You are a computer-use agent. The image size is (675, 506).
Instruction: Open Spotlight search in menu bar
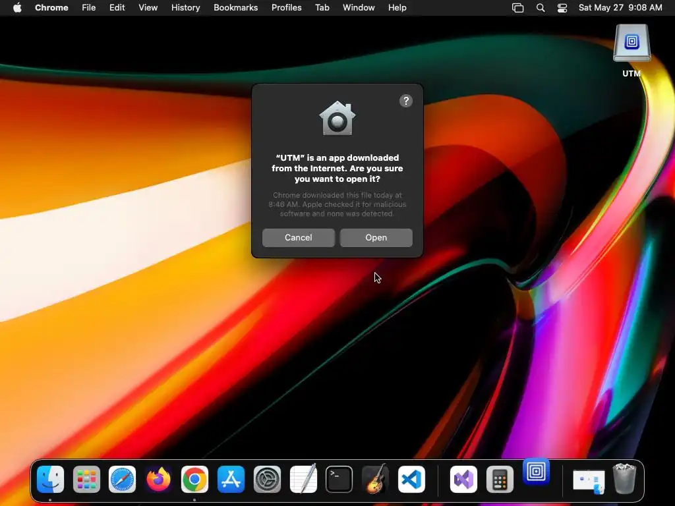(541, 7)
